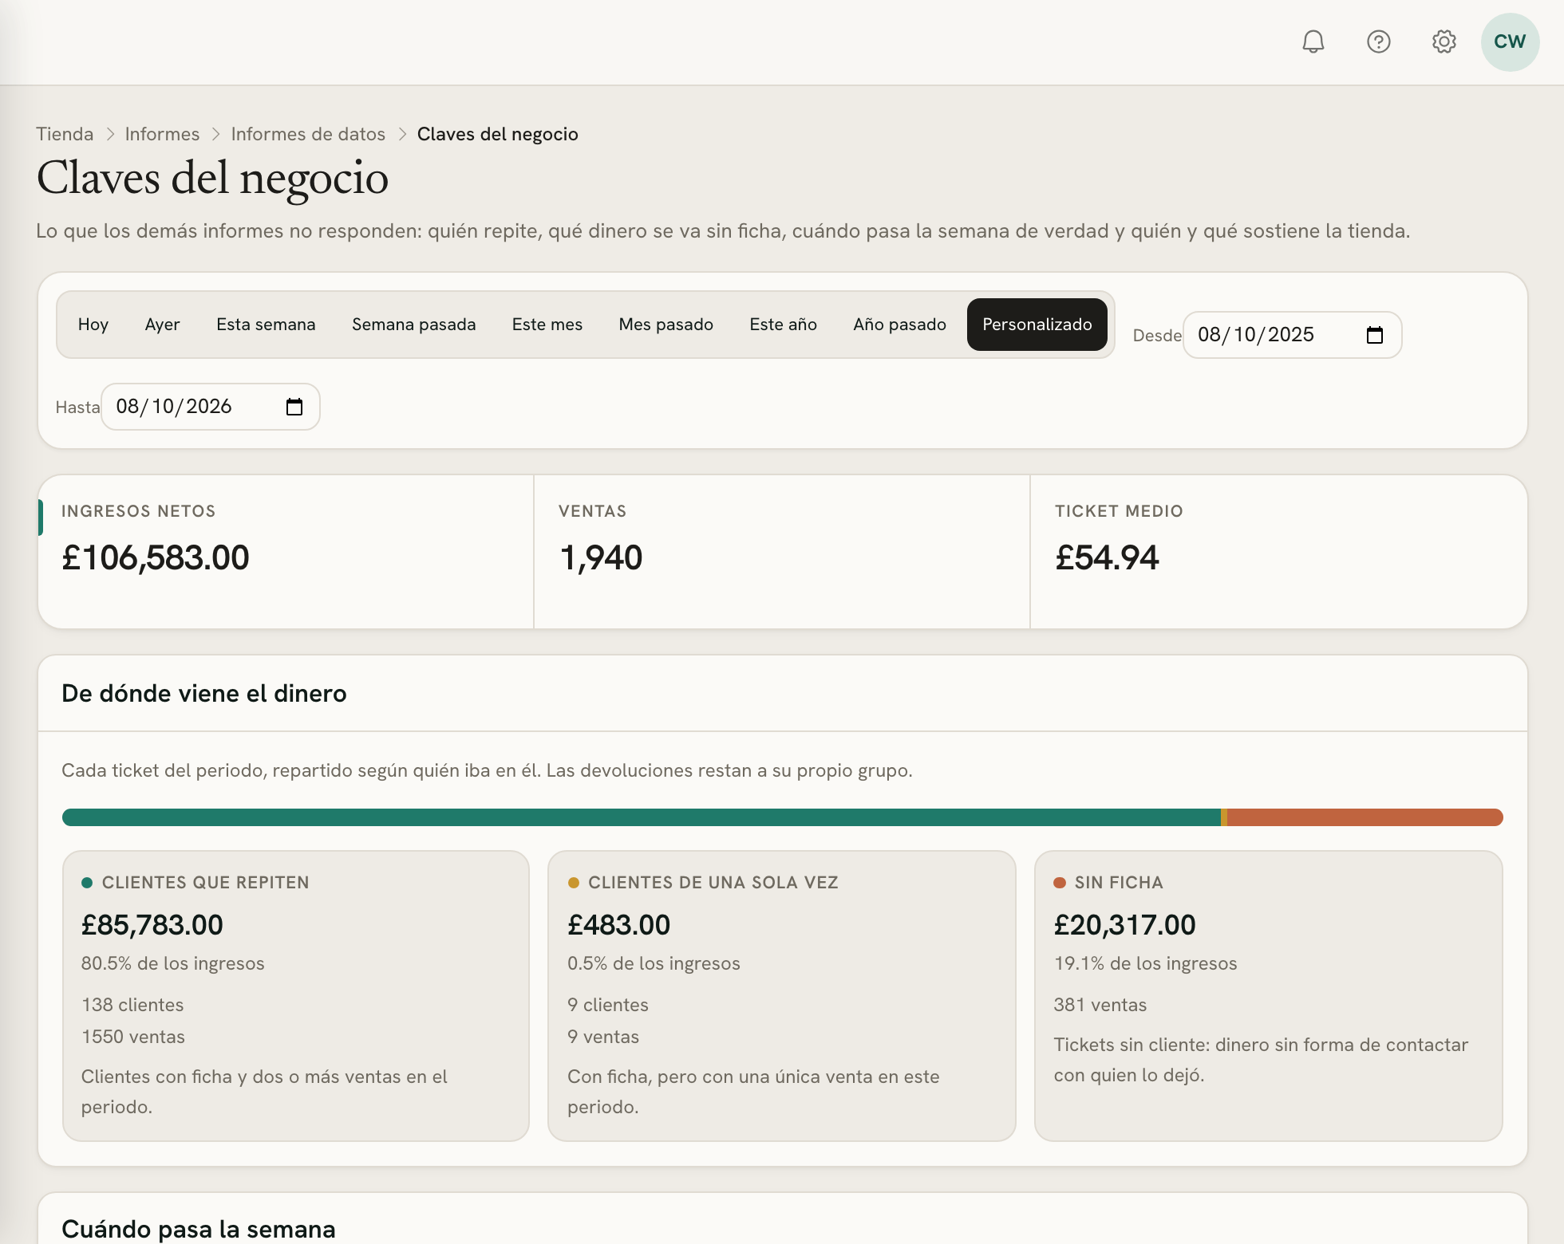
Task: Click the £85,783.00 amount
Action: pyautogui.click(x=152, y=925)
